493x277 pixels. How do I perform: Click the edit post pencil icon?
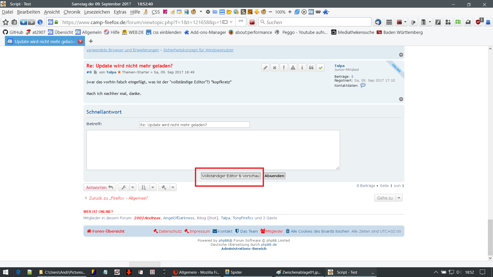266,68
